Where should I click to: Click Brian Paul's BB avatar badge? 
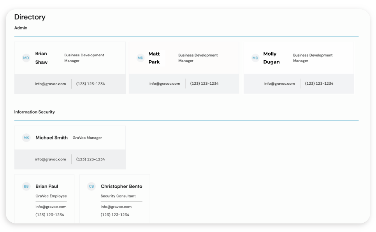pos(26,186)
